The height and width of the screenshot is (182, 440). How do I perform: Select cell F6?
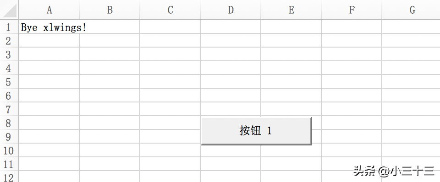pyautogui.click(x=352, y=95)
